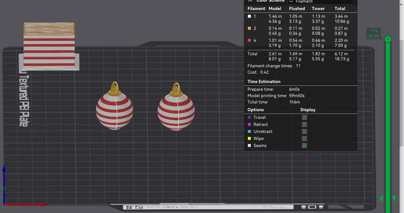Click the Options section heading

[x=256, y=110]
